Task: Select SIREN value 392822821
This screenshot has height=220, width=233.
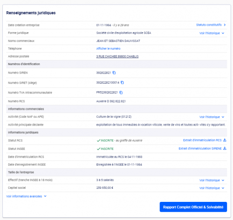Action: coord(103,73)
